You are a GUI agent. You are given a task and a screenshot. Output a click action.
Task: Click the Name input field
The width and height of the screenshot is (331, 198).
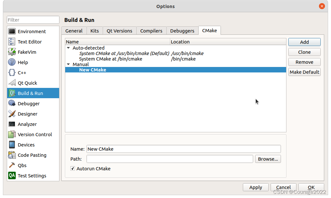[184, 149]
